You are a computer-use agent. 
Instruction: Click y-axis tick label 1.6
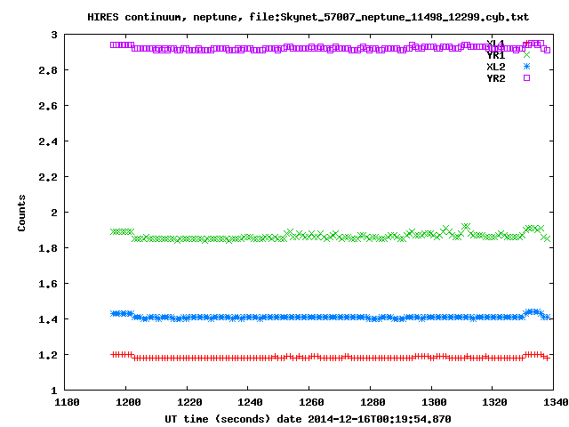(x=48, y=284)
